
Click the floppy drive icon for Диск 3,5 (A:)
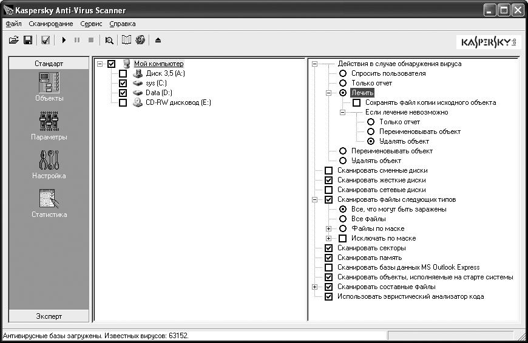(137, 73)
